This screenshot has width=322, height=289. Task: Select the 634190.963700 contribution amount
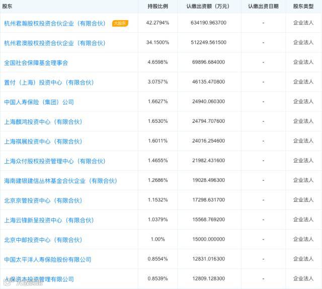tap(208, 23)
